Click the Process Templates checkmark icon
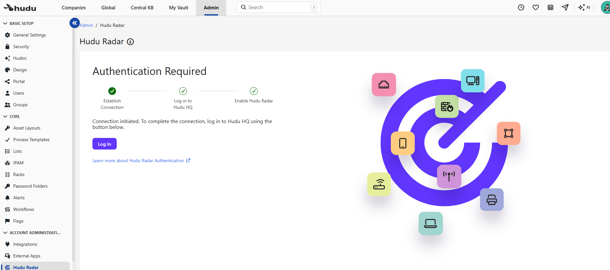This screenshot has height=270, width=610. point(7,140)
